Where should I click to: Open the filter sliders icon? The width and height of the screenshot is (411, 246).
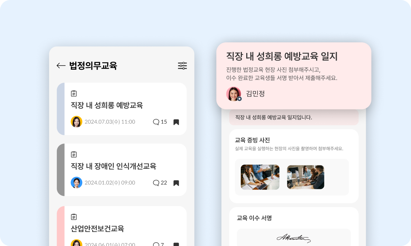pos(183,66)
